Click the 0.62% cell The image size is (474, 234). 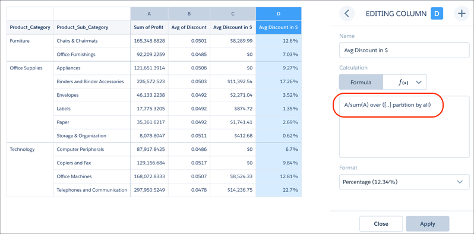click(279, 136)
